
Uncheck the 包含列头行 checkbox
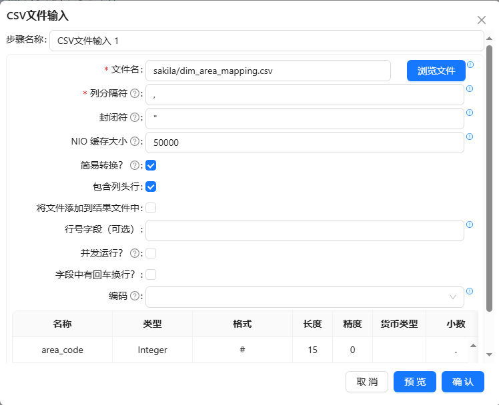click(x=151, y=187)
